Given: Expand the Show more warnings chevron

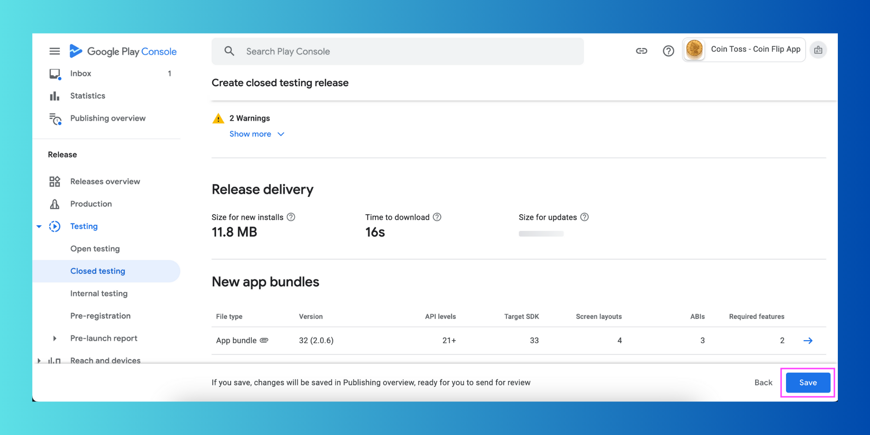Looking at the screenshot, I should click(281, 134).
